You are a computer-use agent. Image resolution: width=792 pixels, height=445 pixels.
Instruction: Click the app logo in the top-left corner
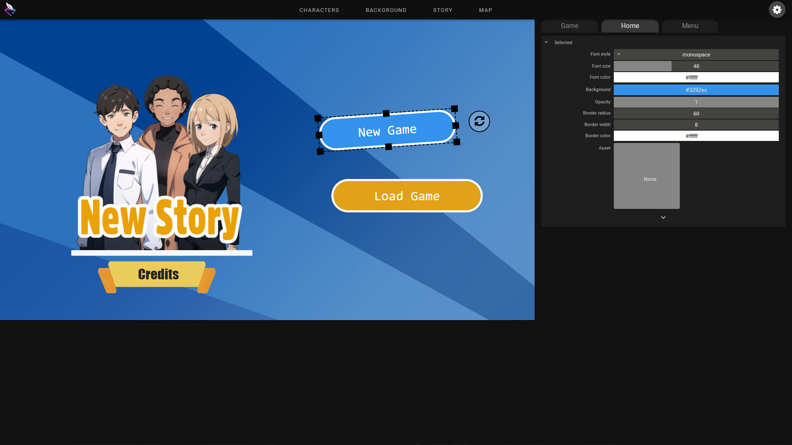click(x=10, y=9)
